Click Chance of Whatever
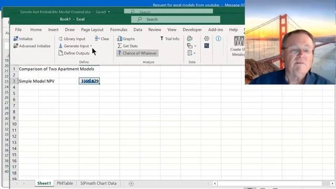 tap(137, 53)
